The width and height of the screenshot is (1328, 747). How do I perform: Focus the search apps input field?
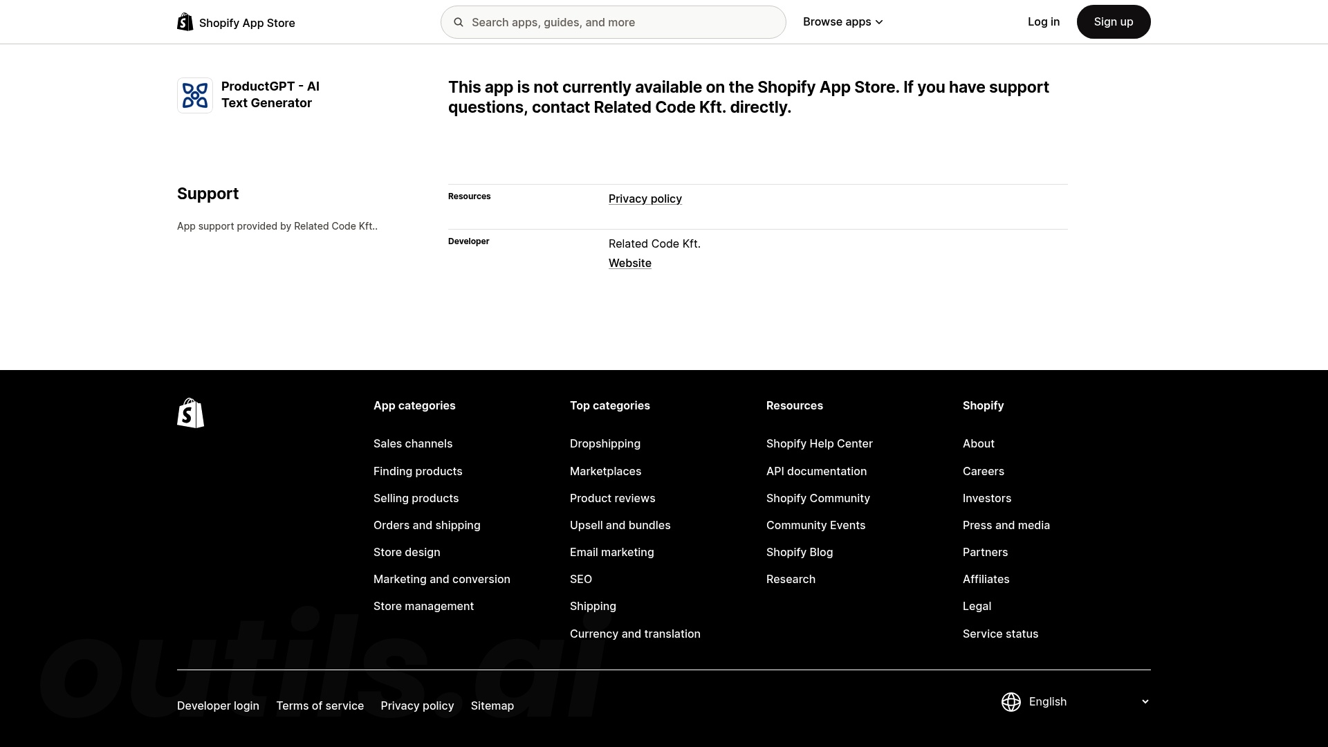614,22
